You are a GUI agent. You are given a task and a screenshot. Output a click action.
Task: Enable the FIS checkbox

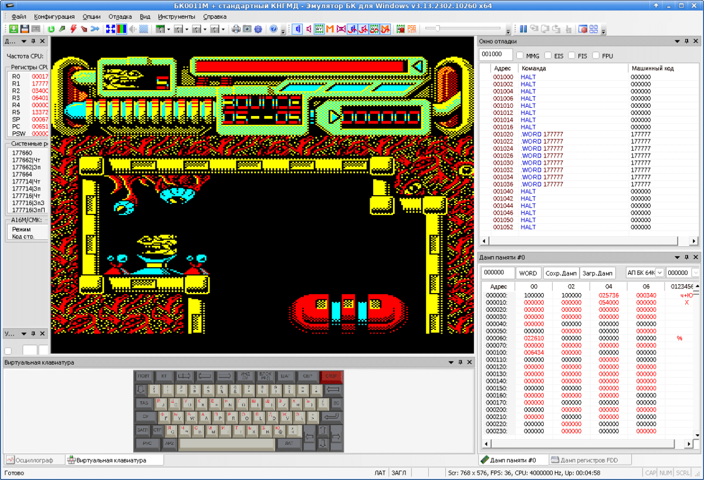tap(572, 56)
